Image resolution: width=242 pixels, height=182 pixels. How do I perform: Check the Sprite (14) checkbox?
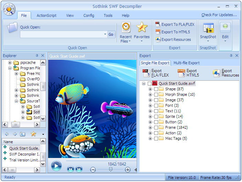[x=156, y=116]
